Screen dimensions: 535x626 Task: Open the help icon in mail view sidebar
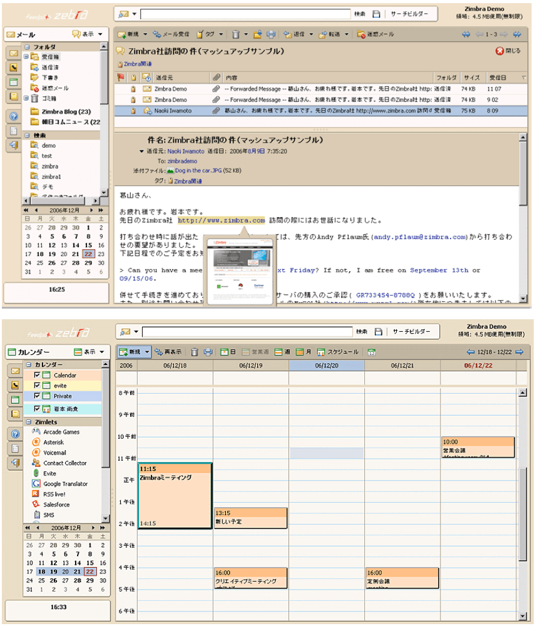[x=14, y=116]
